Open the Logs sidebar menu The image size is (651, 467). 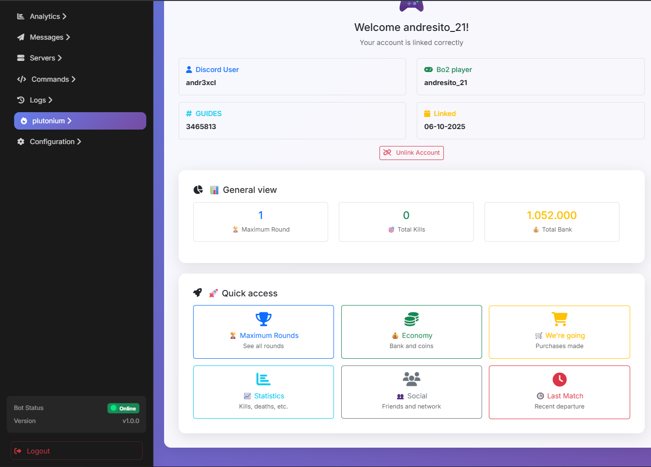tap(38, 100)
